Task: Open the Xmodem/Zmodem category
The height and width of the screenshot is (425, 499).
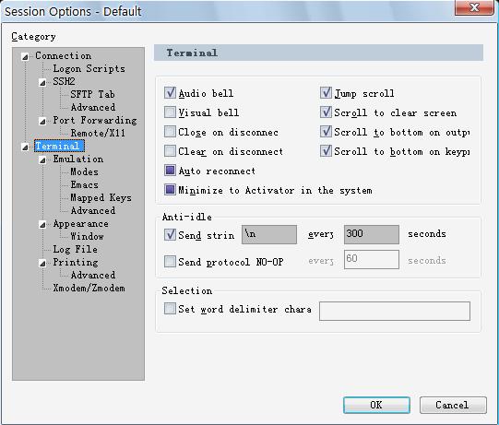Action: (89, 288)
